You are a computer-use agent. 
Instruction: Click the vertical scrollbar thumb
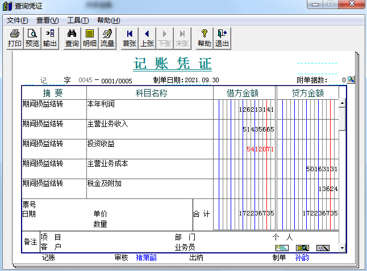point(342,118)
